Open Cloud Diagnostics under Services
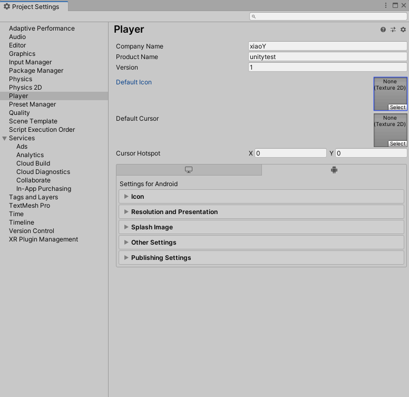Screen dimensions: 409x397 (43, 172)
